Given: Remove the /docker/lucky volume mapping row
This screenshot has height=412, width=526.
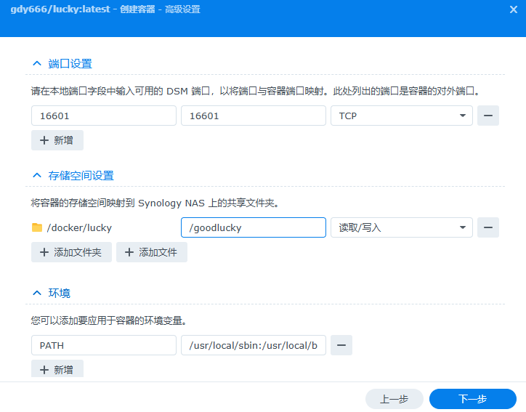Looking at the screenshot, I should pyautogui.click(x=487, y=227).
